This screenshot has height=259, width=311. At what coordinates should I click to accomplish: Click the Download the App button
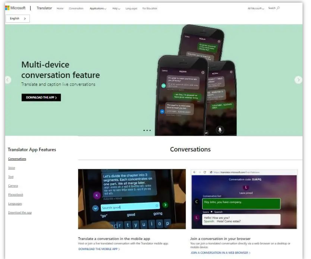coord(41,97)
